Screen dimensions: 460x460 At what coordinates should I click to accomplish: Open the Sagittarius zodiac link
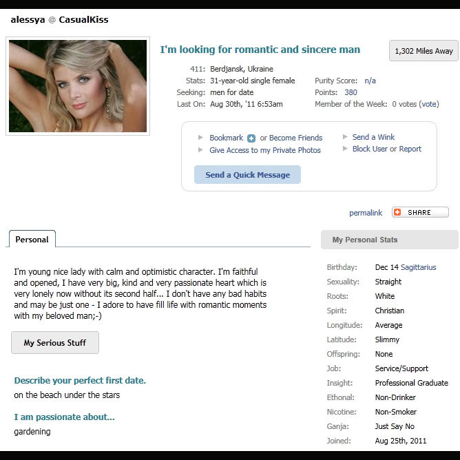(x=419, y=267)
